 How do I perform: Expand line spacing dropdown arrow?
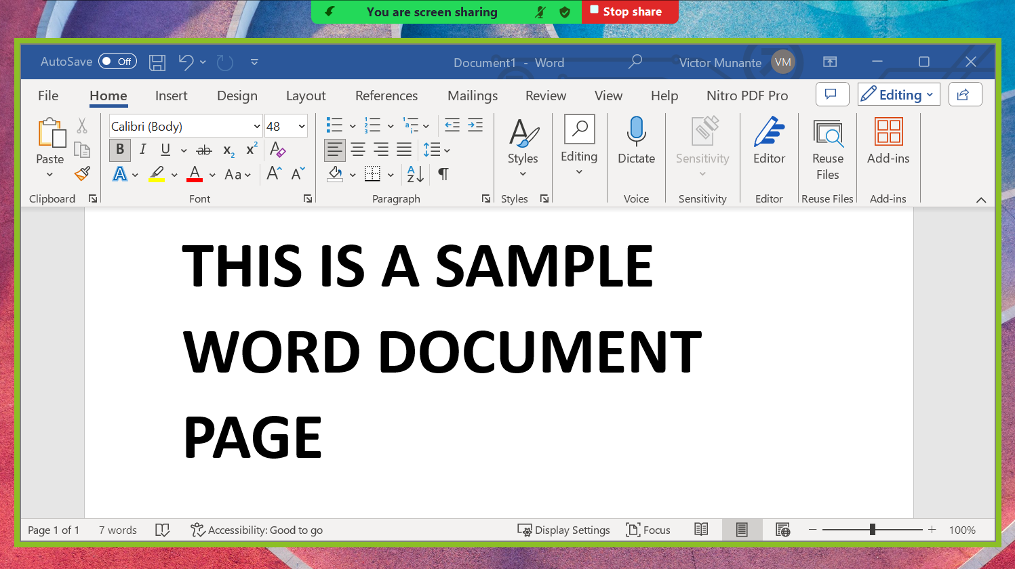coord(447,150)
